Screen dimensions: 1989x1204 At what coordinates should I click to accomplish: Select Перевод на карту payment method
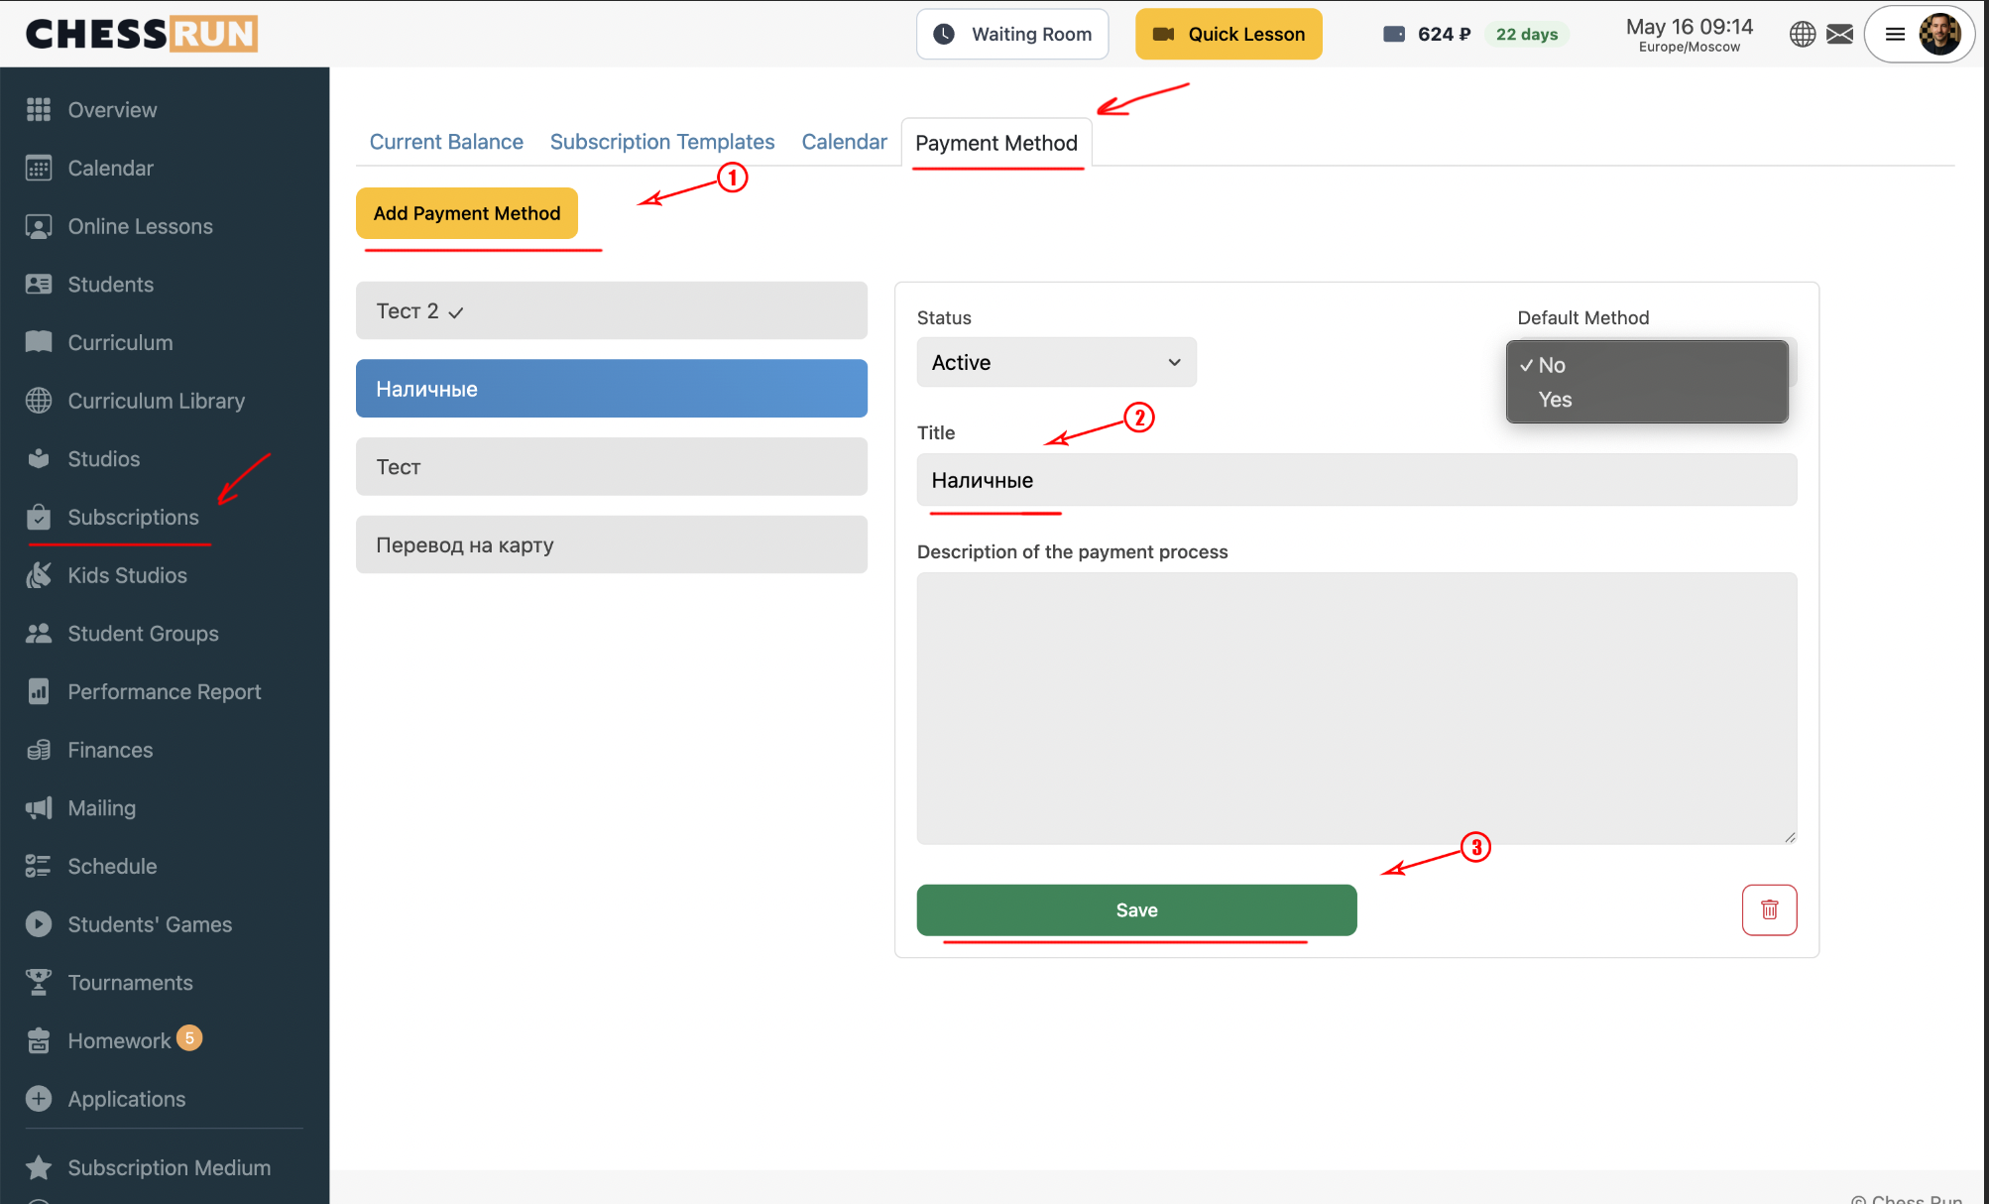click(612, 544)
